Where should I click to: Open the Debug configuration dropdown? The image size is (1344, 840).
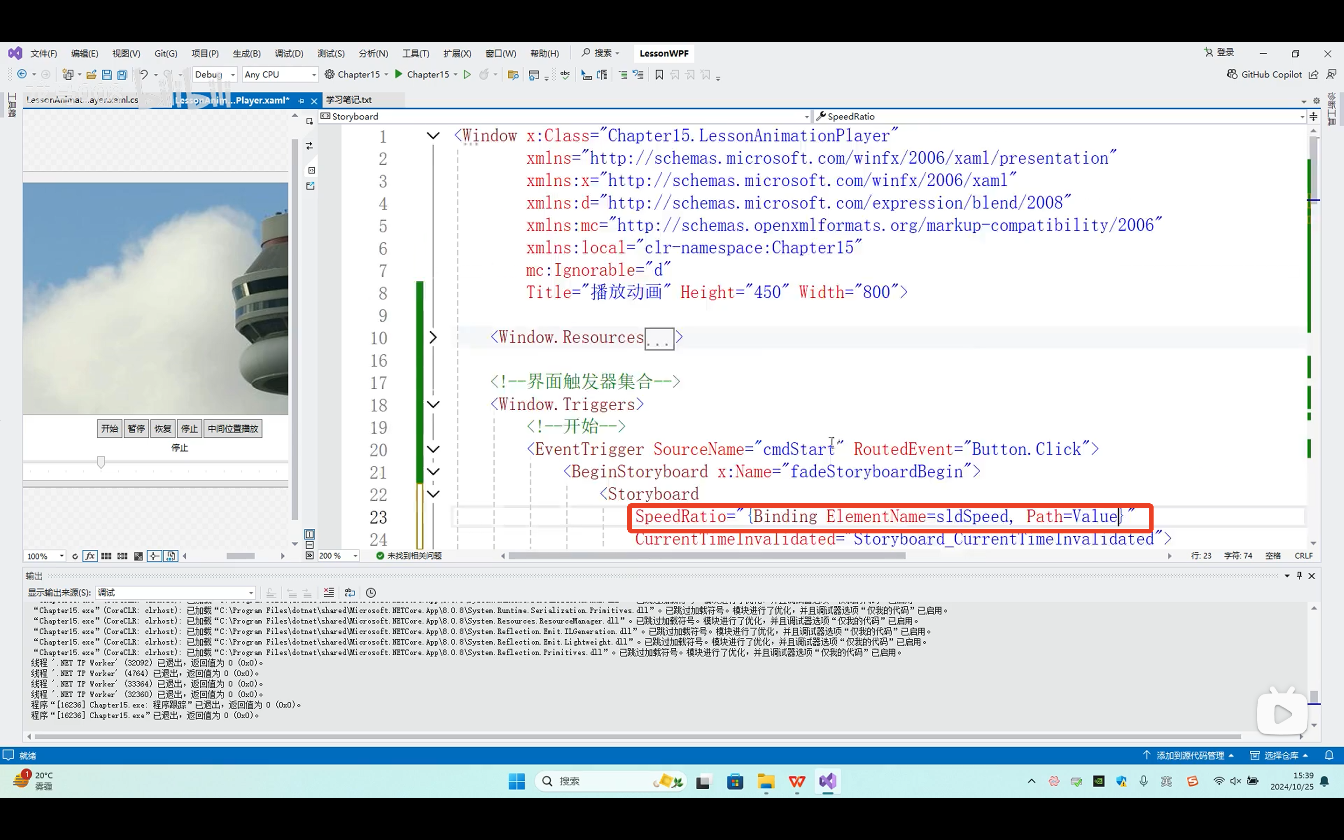click(233, 75)
